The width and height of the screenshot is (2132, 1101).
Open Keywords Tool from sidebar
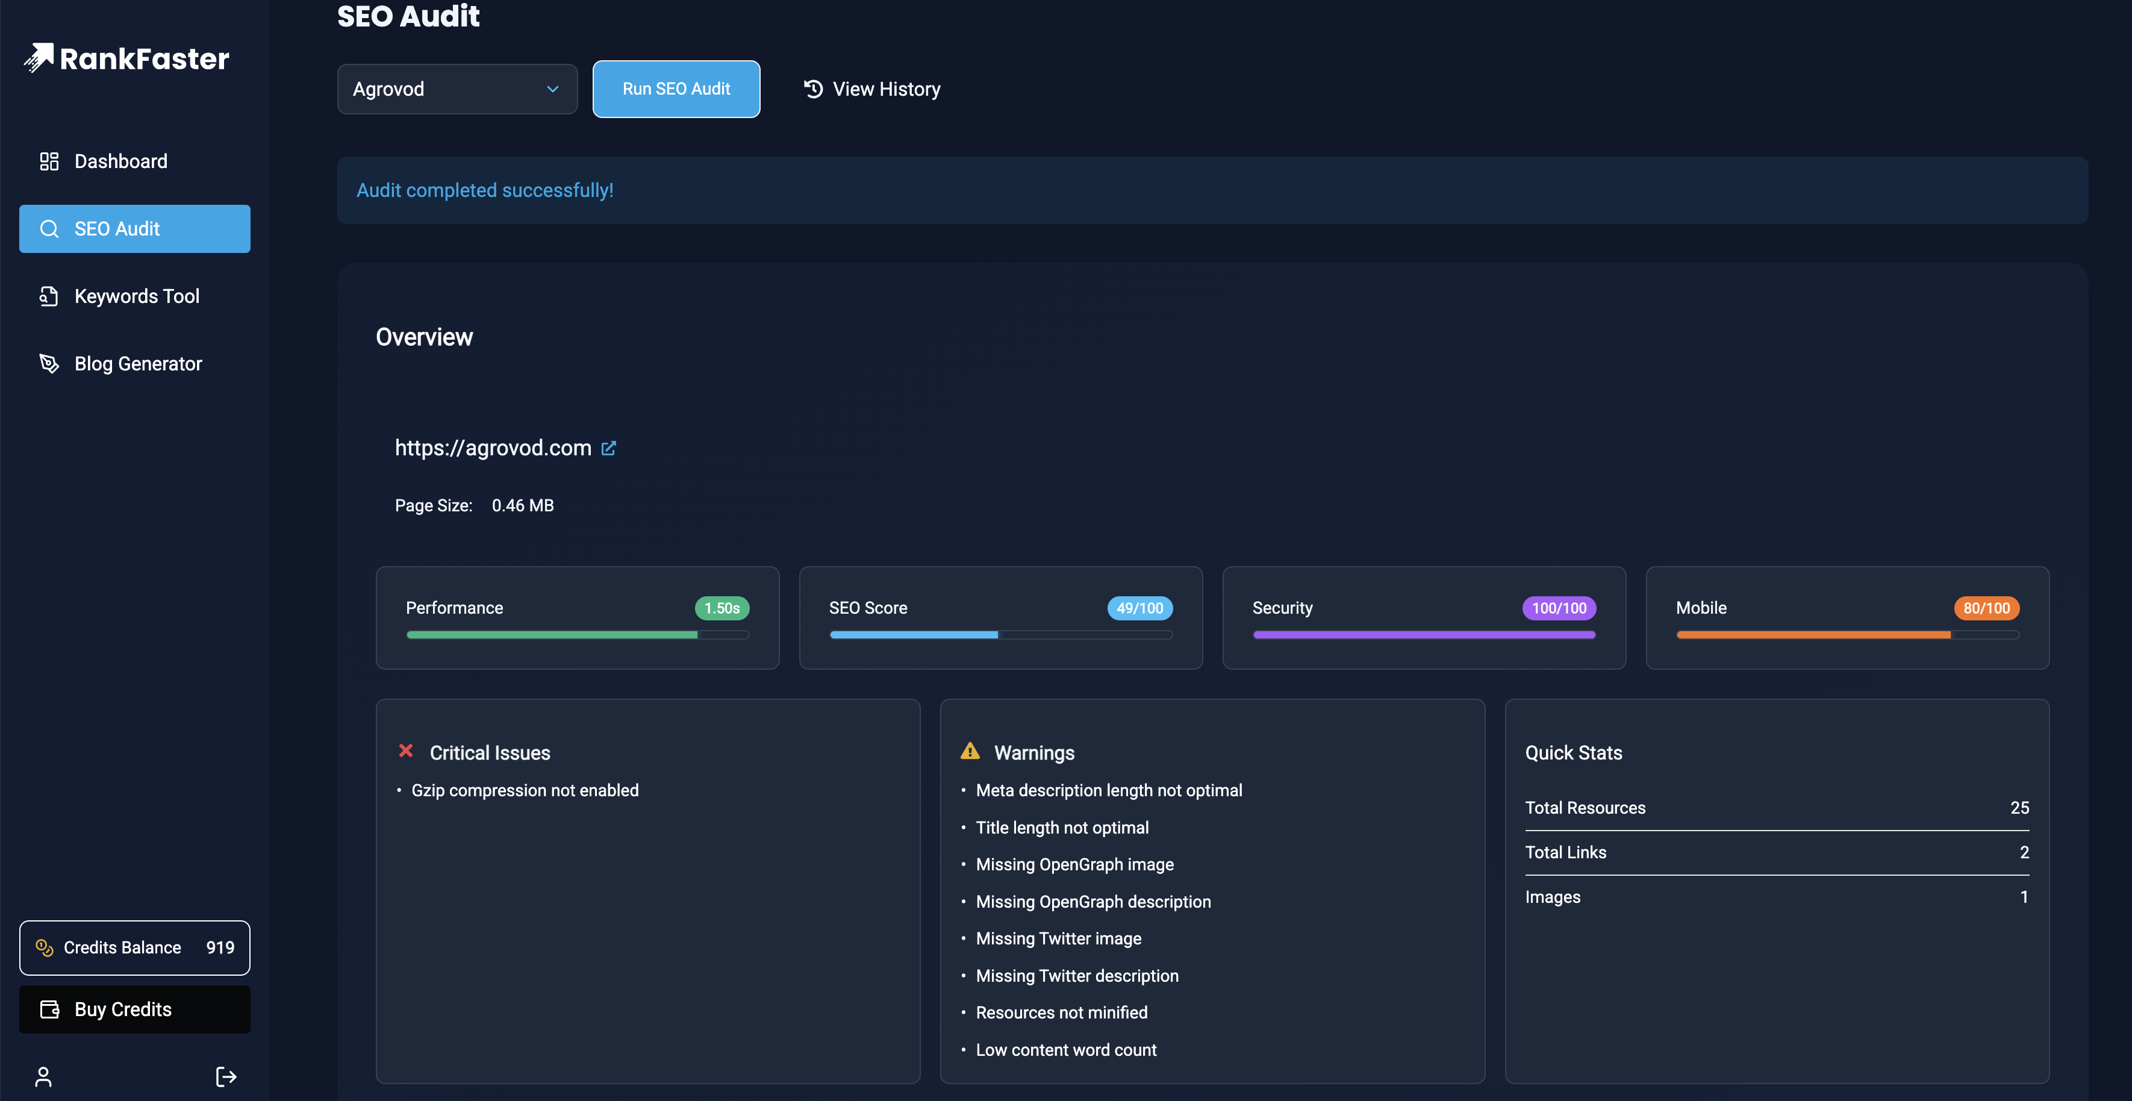point(135,296)
